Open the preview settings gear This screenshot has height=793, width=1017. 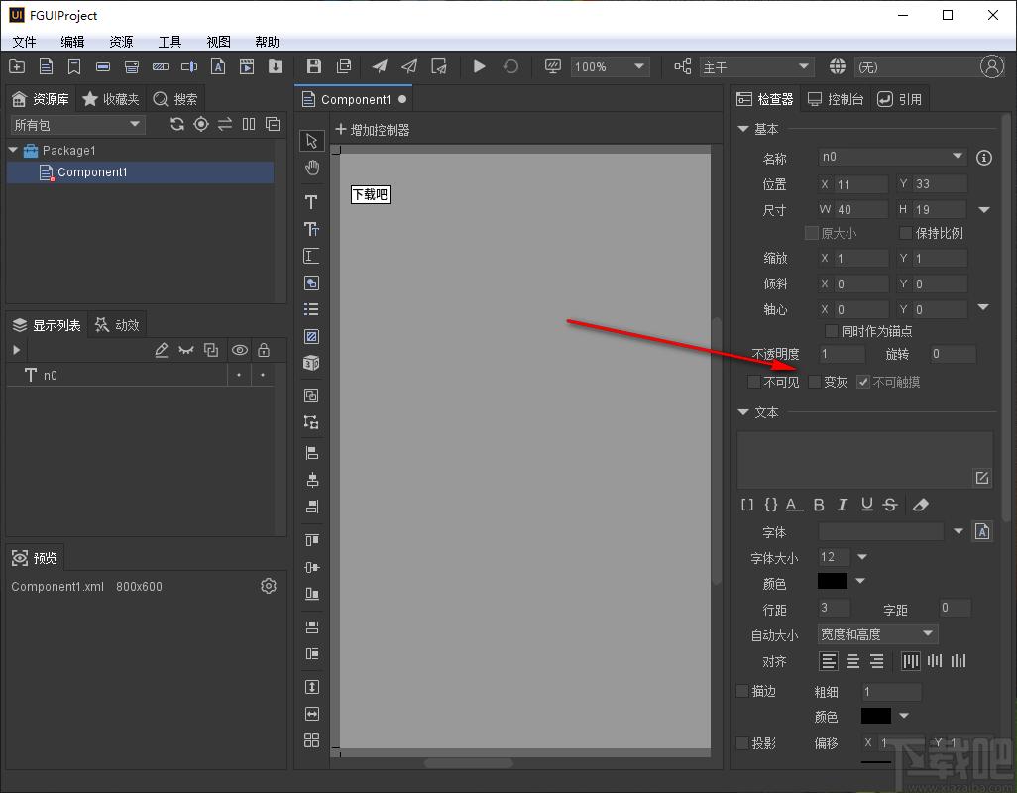[x=269, y=586]
